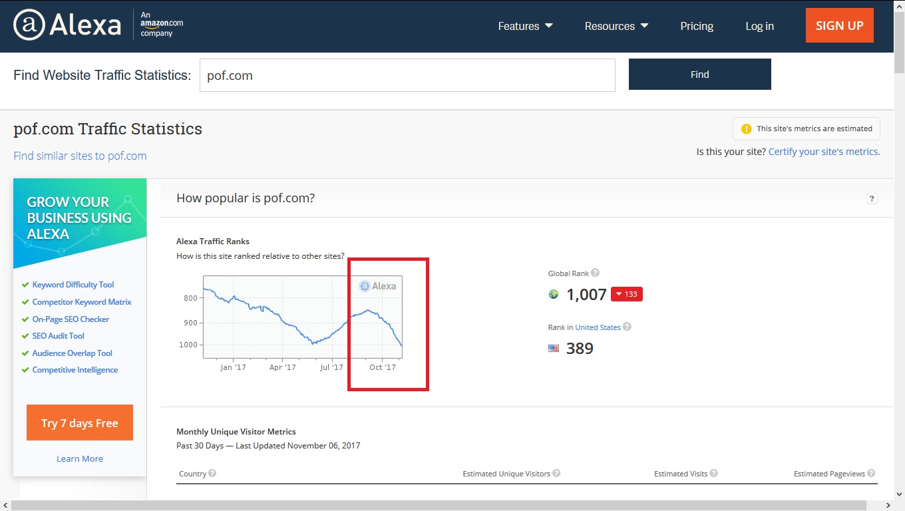
Task: Expand the Resources dropdown menu
Action: (x=616, y=26)
